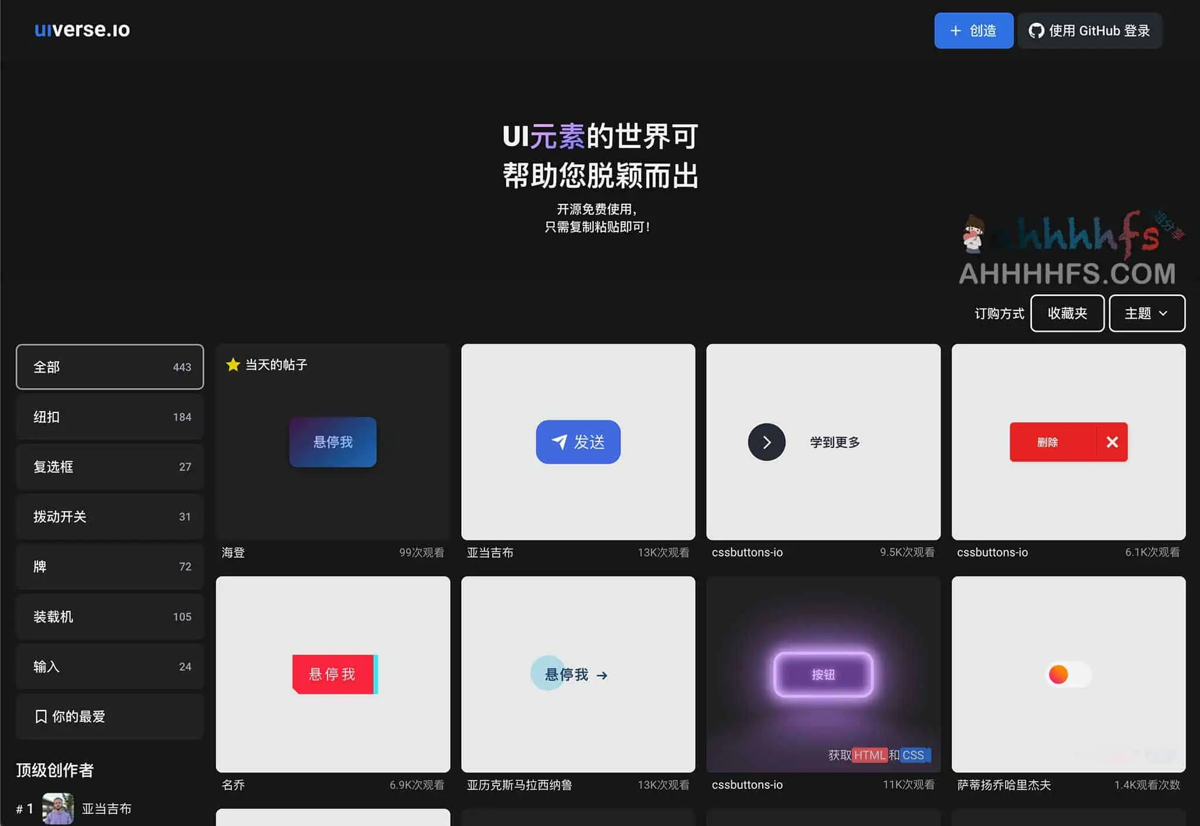Open the 主题 dropdown
This screenshot has height=826, width=1200.
pyautogui.click(x=1147, y=313)
